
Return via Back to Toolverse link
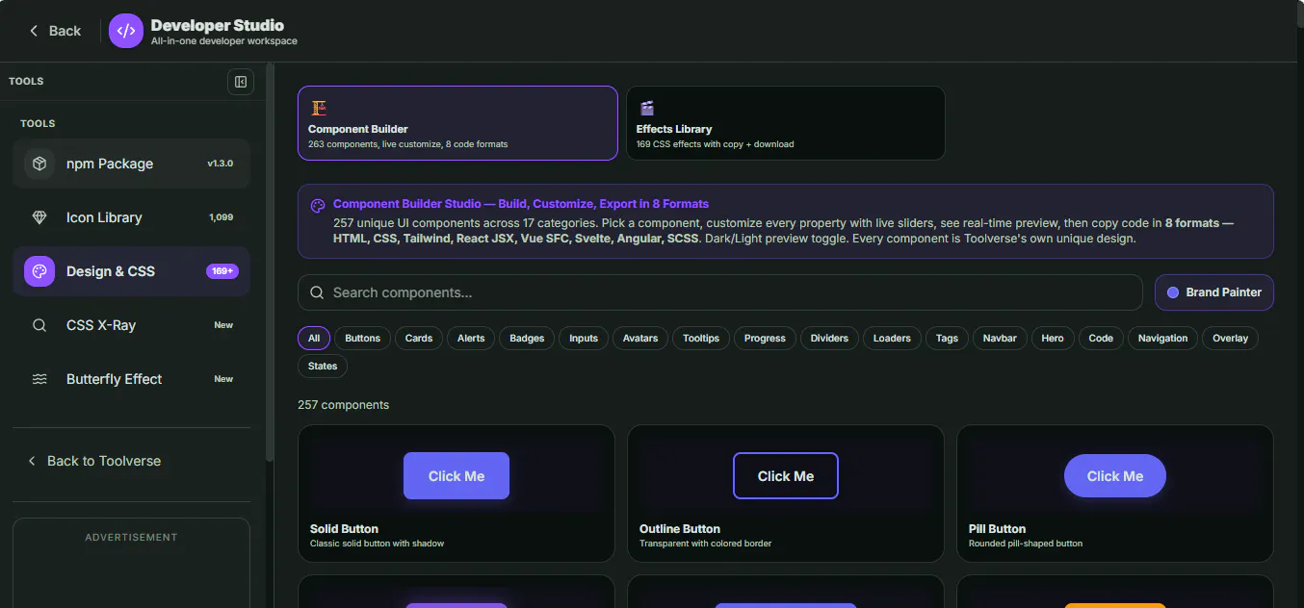tap(94, 461)
